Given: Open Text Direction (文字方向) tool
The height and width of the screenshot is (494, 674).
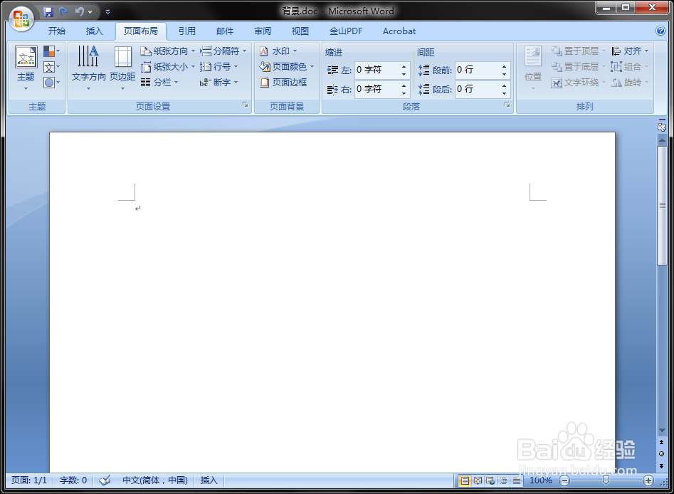Looking at the screenshot, I should [88, 69].
